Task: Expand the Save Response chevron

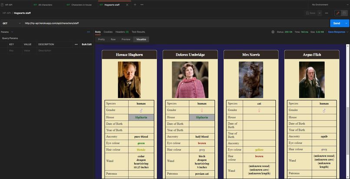Action: [347, 32]
